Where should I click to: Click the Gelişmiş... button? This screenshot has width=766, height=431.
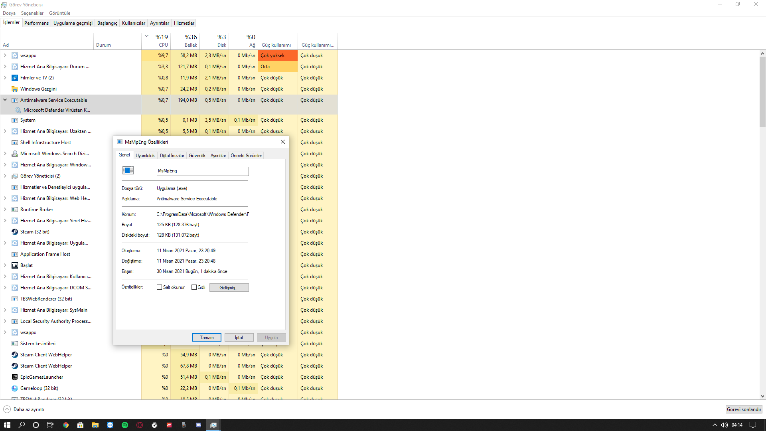(x=229, y=288)
